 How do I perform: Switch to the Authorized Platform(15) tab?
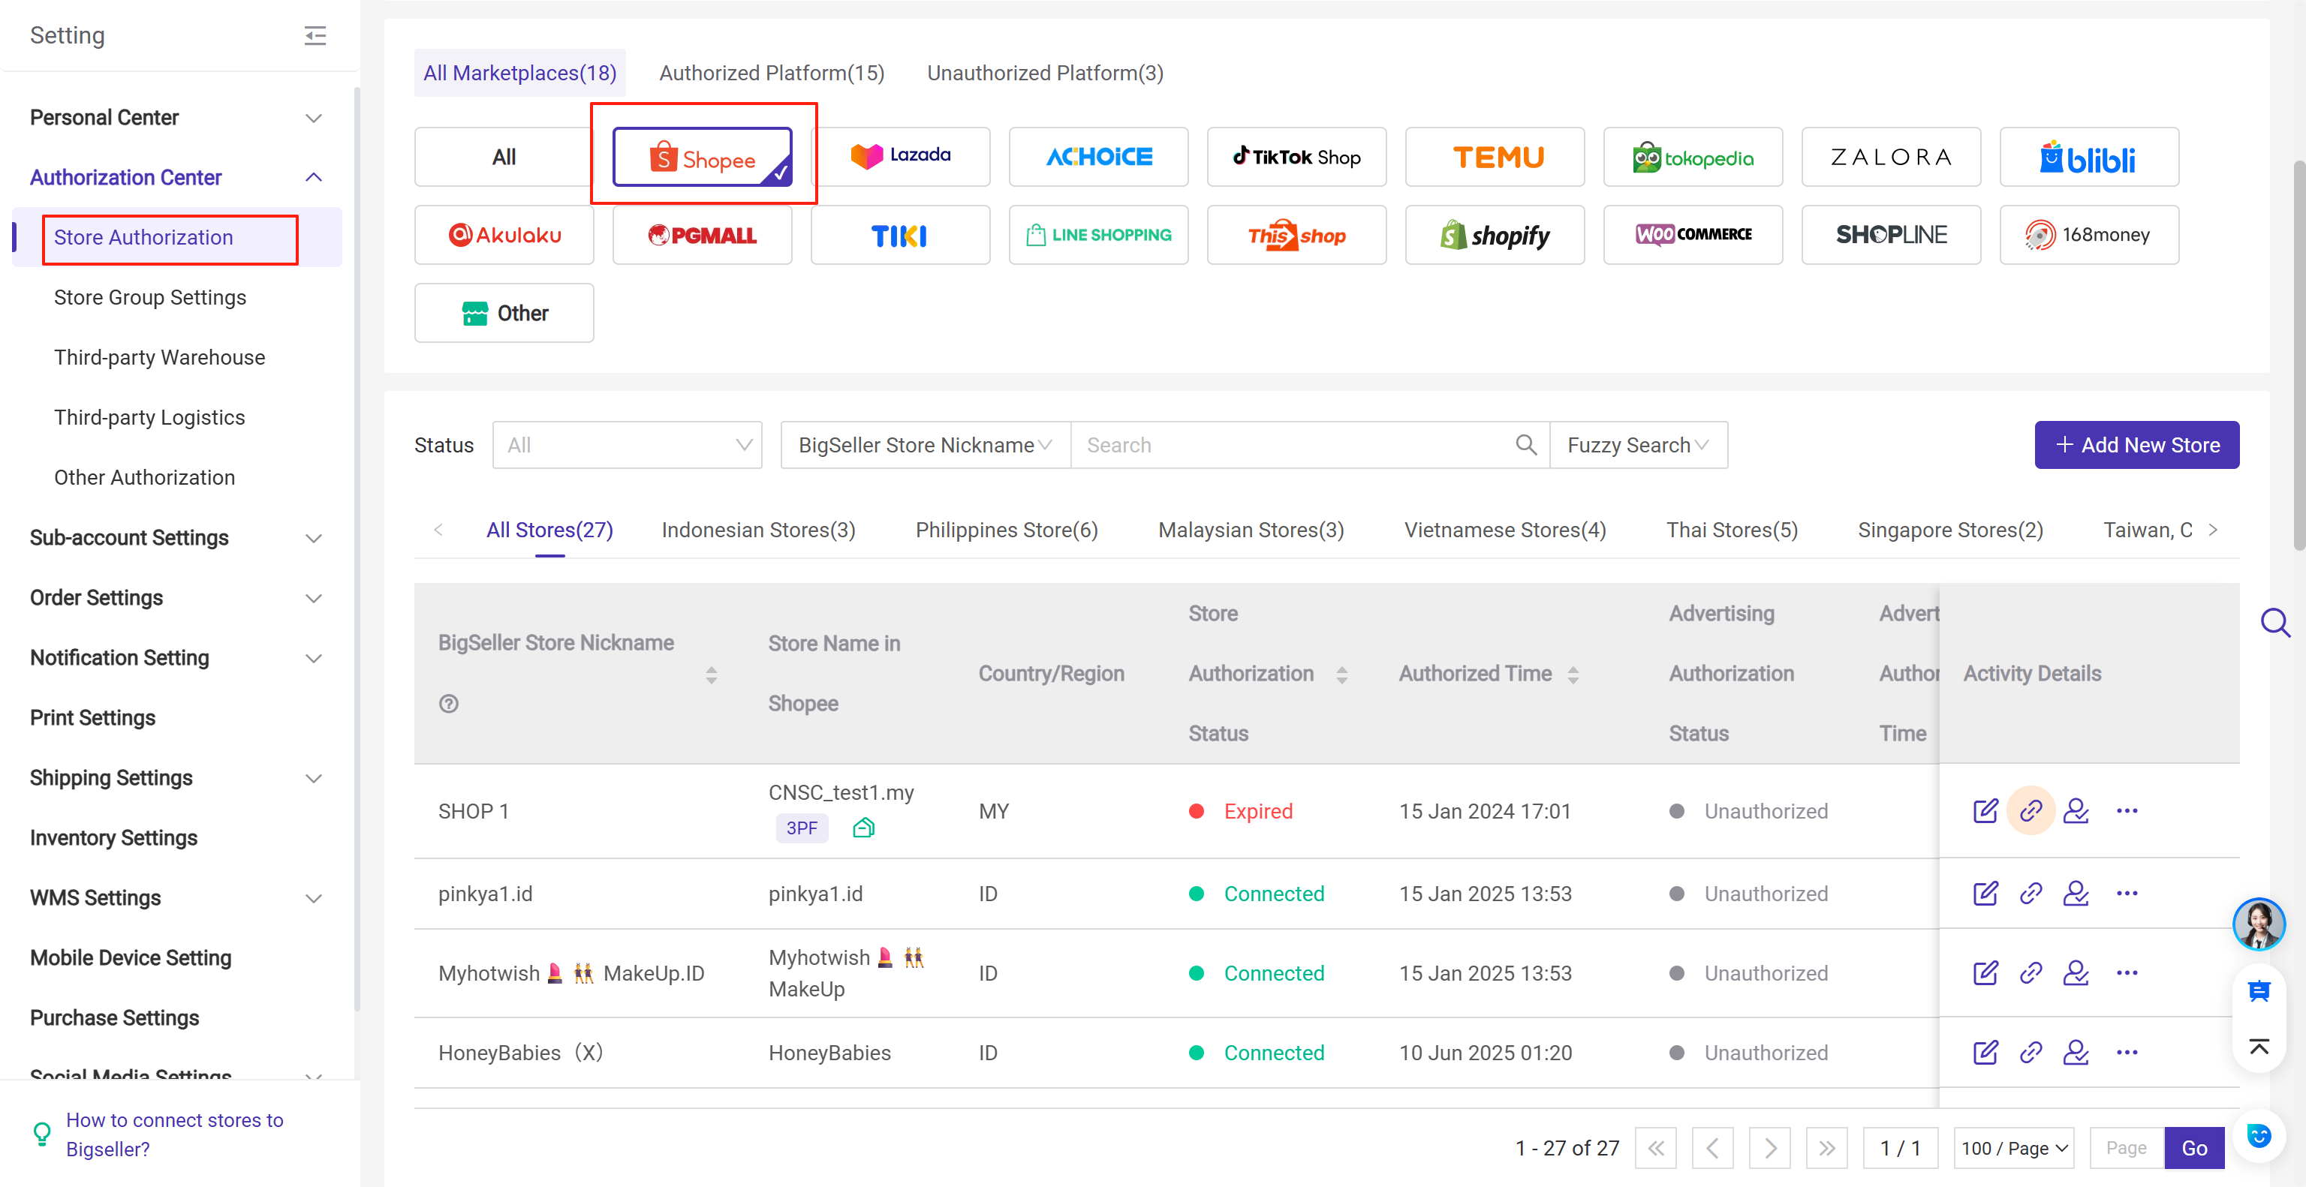[x=772, y=73]
